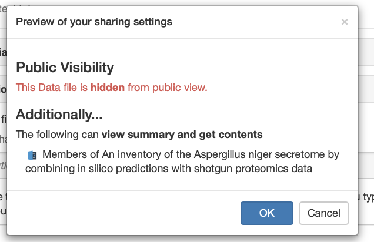Click the blue project icon beside Members
The image size is (374, 242).
[x=32, y=156]
